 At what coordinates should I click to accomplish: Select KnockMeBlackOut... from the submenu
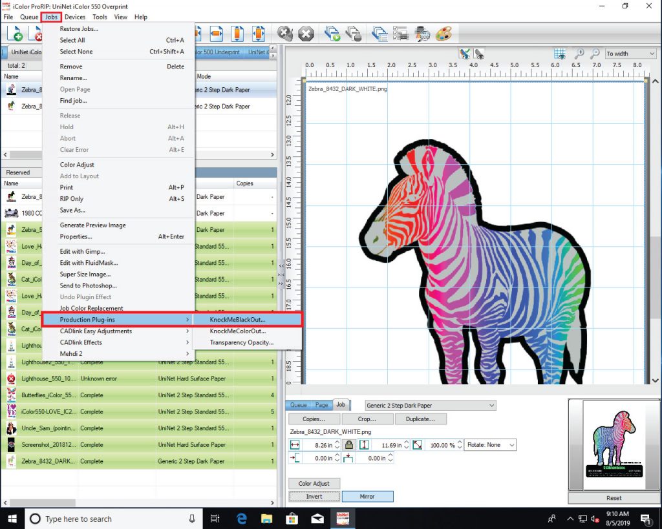248,320
